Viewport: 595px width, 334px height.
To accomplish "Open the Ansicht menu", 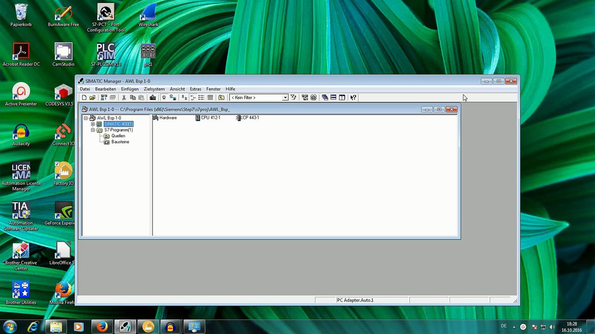I will coord(177,89).
